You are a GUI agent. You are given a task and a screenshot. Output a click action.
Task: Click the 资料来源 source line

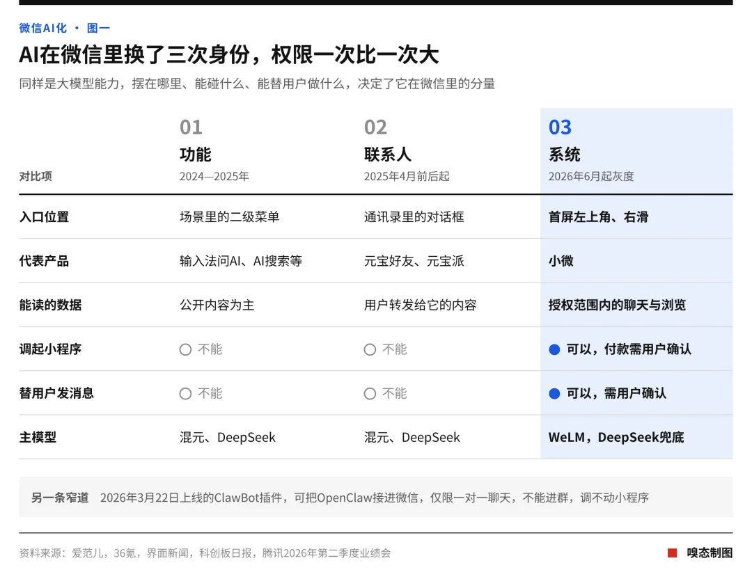205,553
